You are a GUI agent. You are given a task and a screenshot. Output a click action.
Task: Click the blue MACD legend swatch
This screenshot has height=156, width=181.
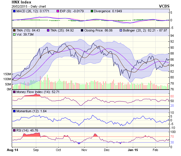click(x=14, y=11)
